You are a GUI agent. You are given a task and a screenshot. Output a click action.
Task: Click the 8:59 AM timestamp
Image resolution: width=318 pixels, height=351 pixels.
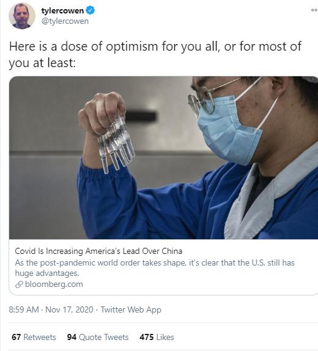coord(24,309)
